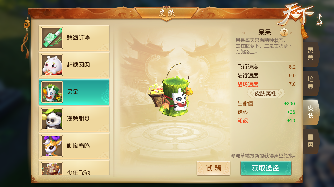Click the question mark help icon
Screen dimensions: 334x187
(284, 32)
